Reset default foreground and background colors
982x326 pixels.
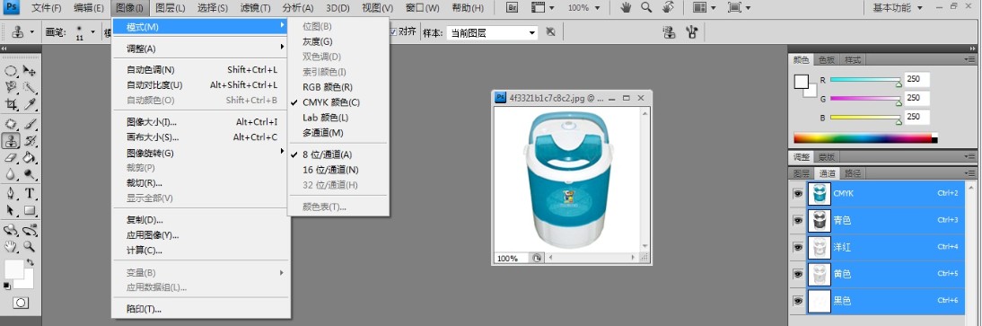(7, 286)
